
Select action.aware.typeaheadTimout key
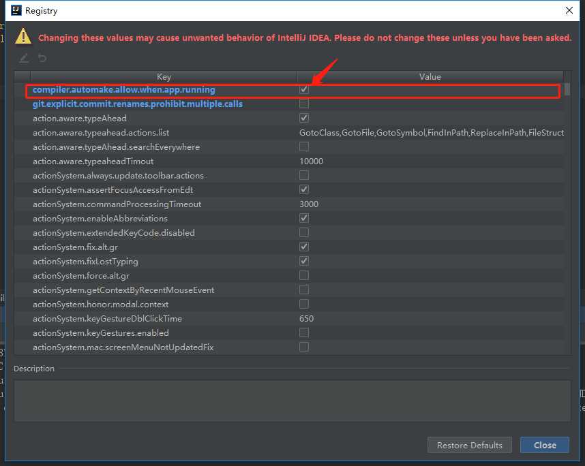point(93,161)
